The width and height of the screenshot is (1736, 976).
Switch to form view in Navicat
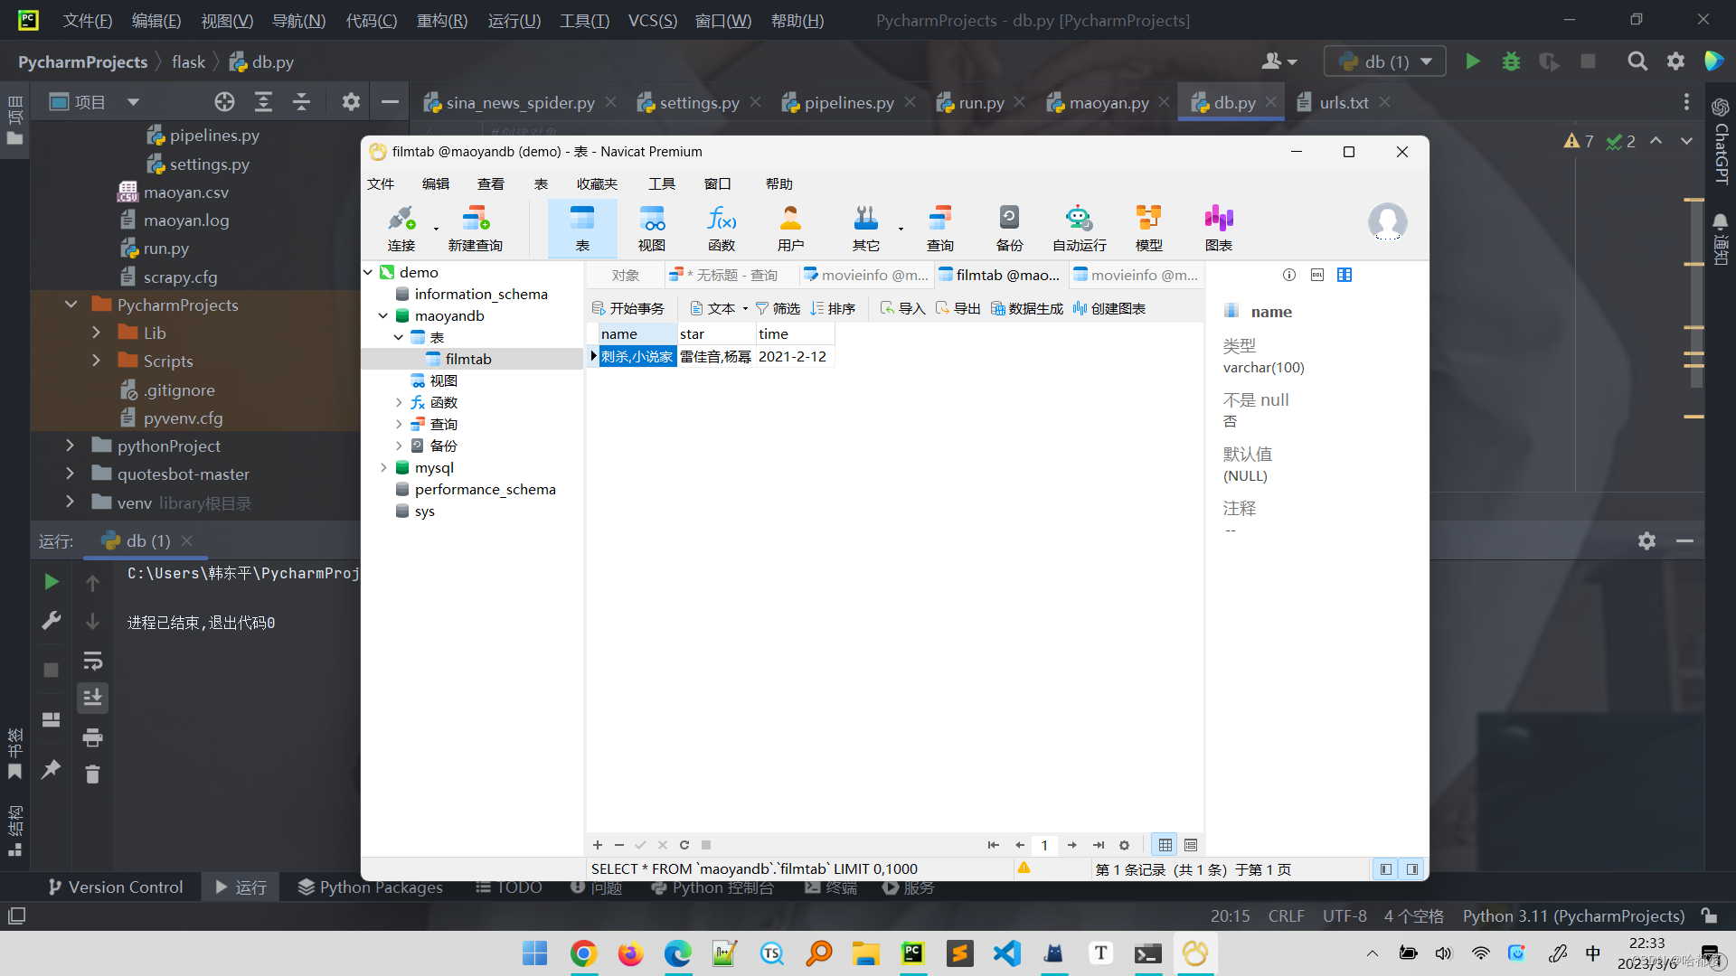click(1191, 845)
